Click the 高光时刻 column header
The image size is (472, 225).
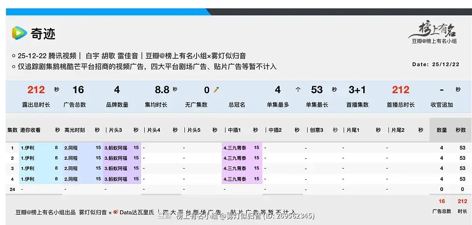75,130
